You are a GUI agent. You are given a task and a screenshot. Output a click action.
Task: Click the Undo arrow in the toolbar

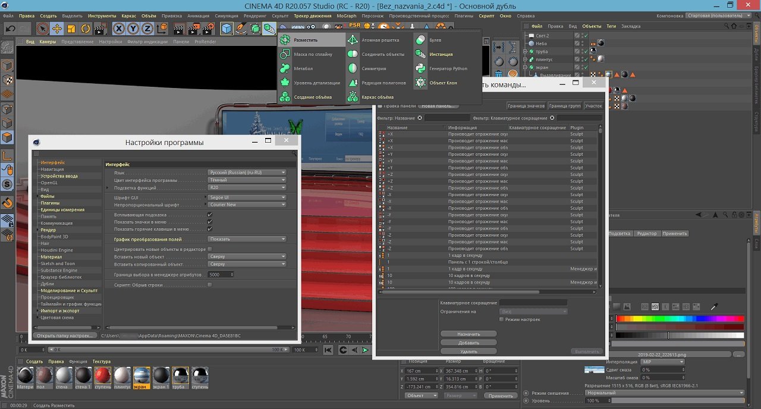(11, 28)
